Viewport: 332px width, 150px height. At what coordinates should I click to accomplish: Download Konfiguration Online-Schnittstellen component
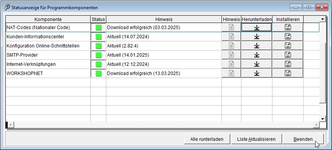(x=257, y=46)
